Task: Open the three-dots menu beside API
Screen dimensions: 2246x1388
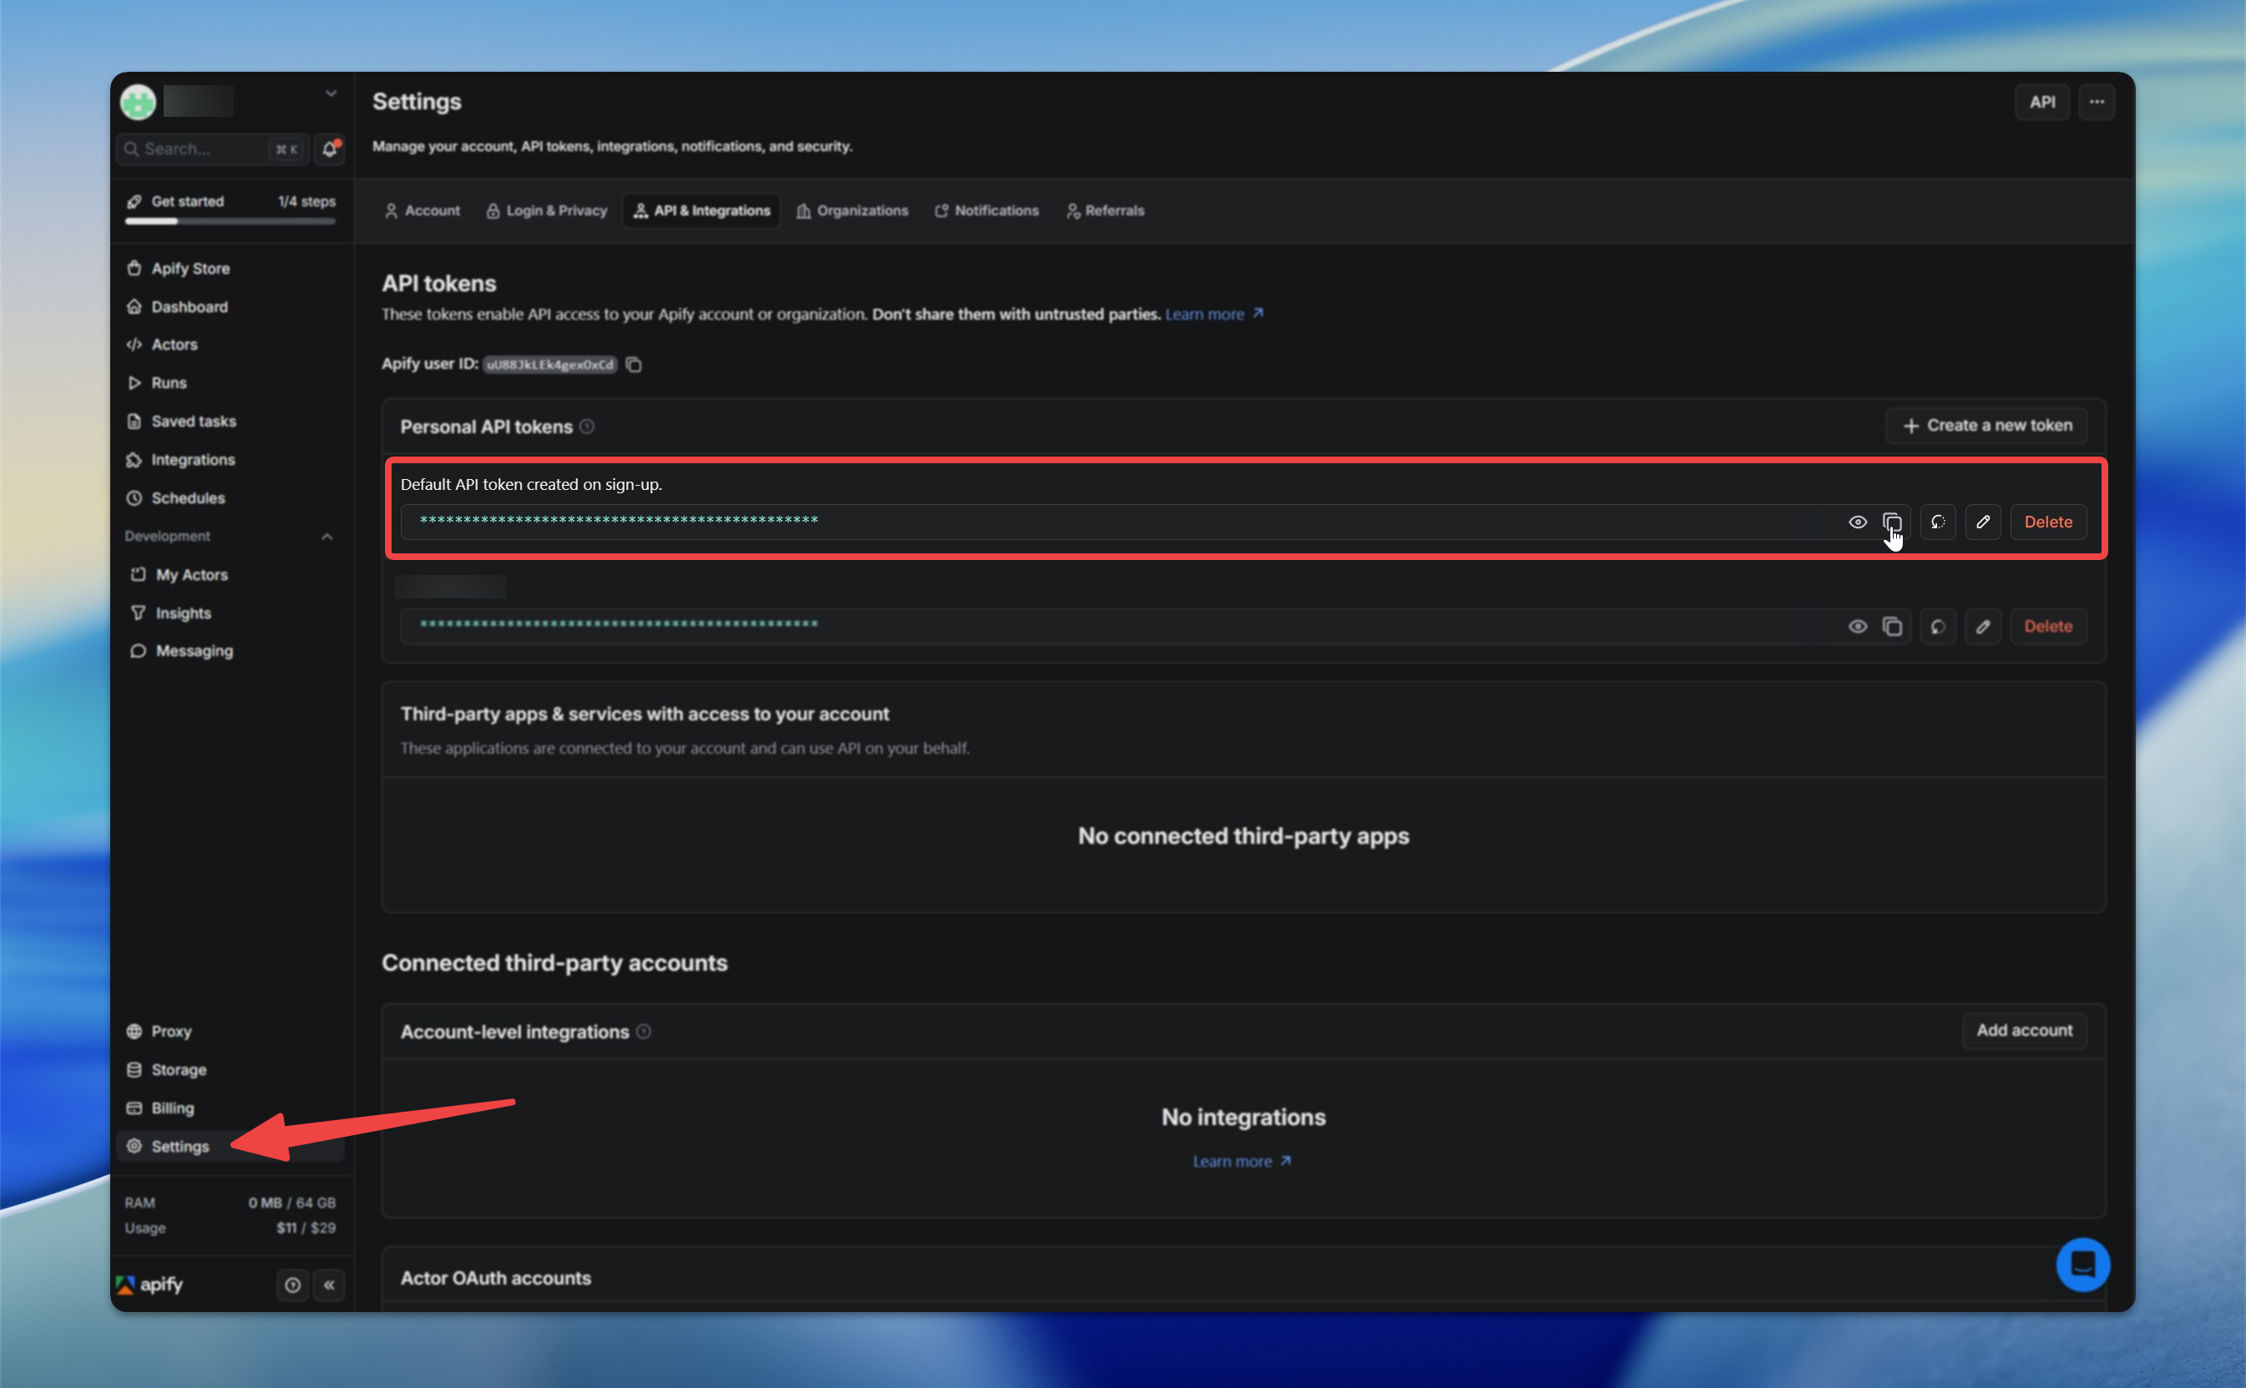Action: click(2097, 102)
